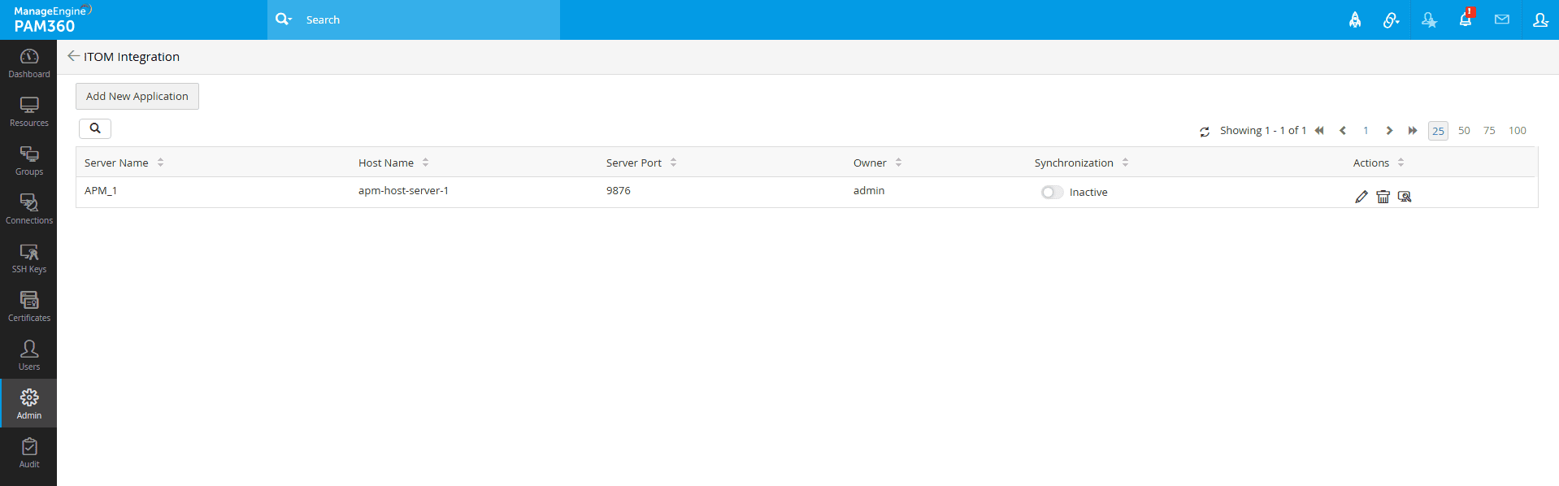1559x486 pixels.
Task: Click the APM_1 server name cell
Action: pyautogui.click(x=101, y=191)
